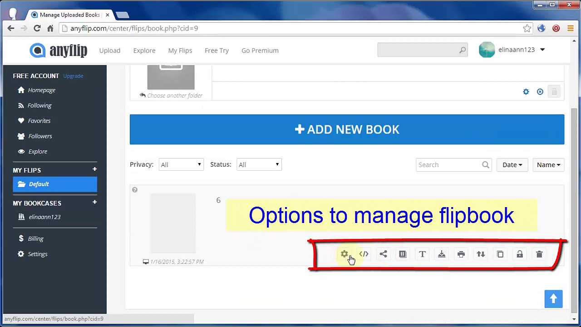Click the padlock privacy icon for the book
This screenshot has width=581, height=327.
[520, 254]
